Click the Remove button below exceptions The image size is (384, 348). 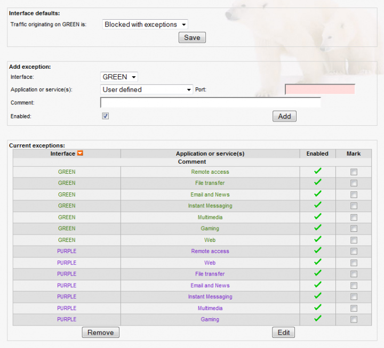click(100, 333)
